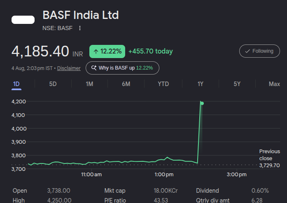287x203 pixels.
Task: Click the +455.70 today text
Action: (151, 51)
